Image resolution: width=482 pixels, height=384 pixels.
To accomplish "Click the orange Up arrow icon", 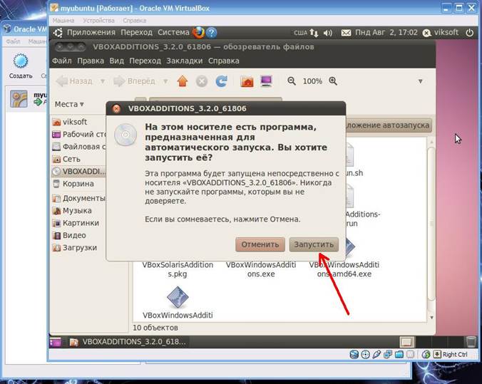I will tap(183, 81).
